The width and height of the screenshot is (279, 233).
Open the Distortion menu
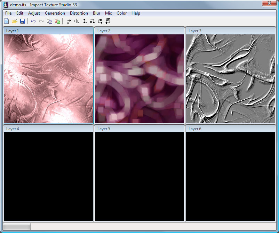pyautogui.click(x=79, y=13)
